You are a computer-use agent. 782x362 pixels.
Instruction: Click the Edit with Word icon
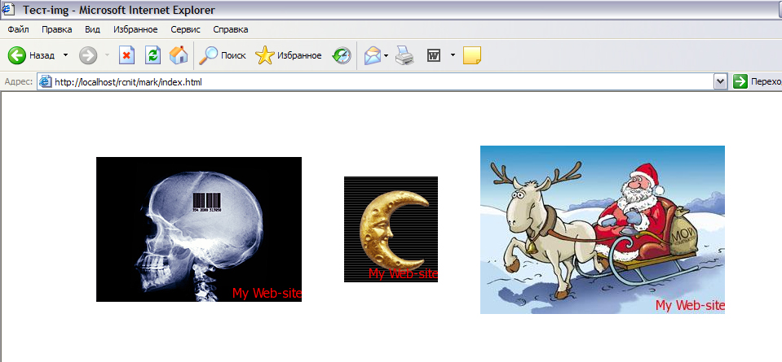pyautogui.click(x=434, y=55)
